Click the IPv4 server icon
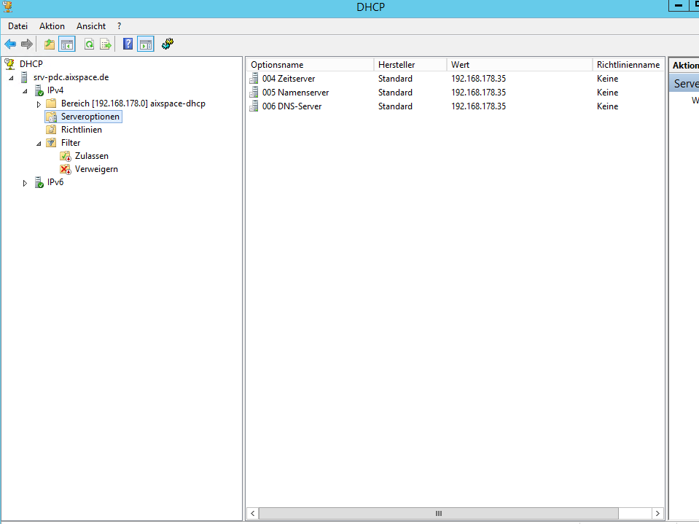Image resolution: width=699 pixels, height=524 pixels. tap(39, 90)
